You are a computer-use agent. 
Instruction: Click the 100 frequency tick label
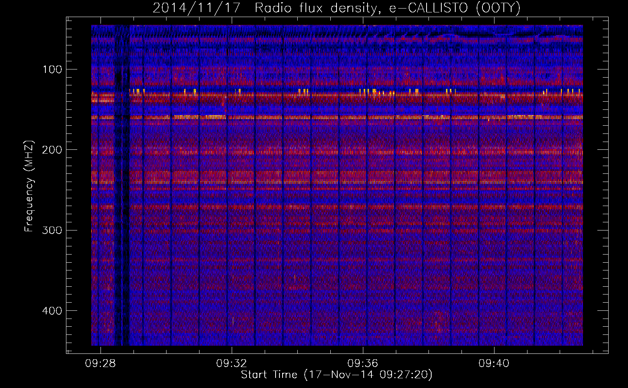pyautogui.click(x=52, y=70)
